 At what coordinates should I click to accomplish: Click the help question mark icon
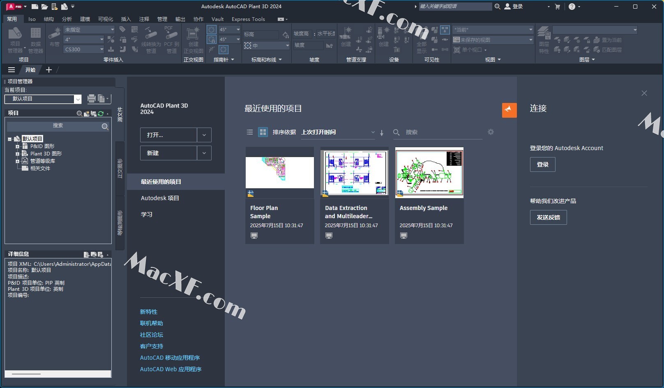click(572, 7)
